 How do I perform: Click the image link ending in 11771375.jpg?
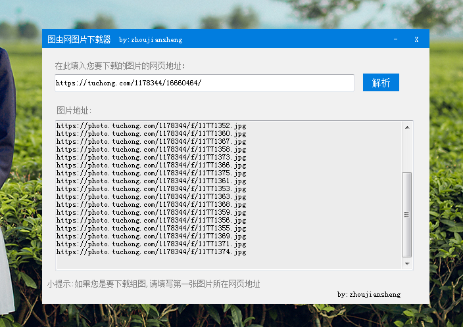[151, 173]
